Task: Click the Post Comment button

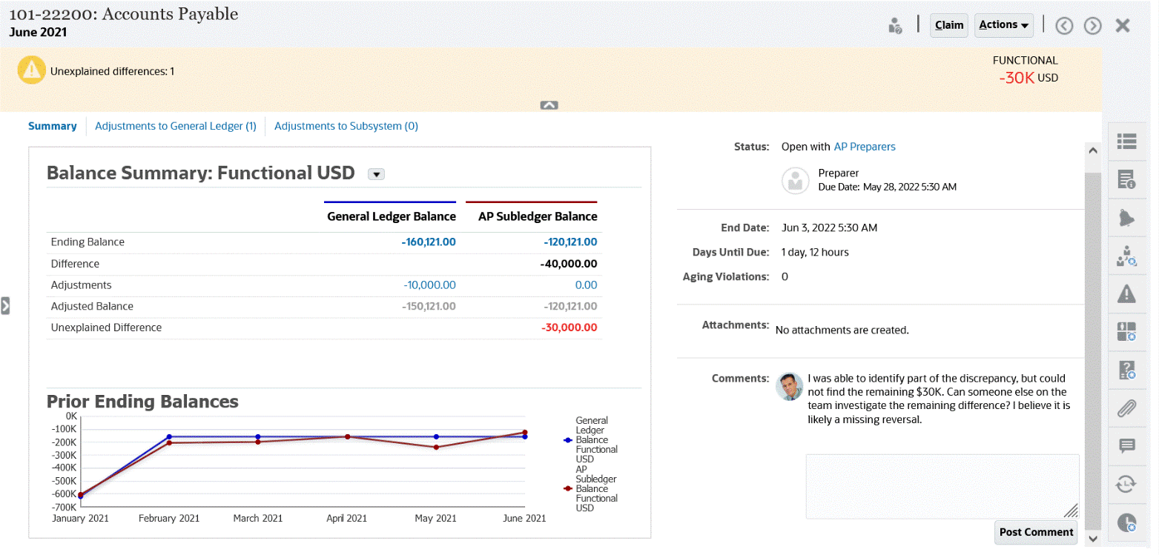Action: [x=1036, y=532]
